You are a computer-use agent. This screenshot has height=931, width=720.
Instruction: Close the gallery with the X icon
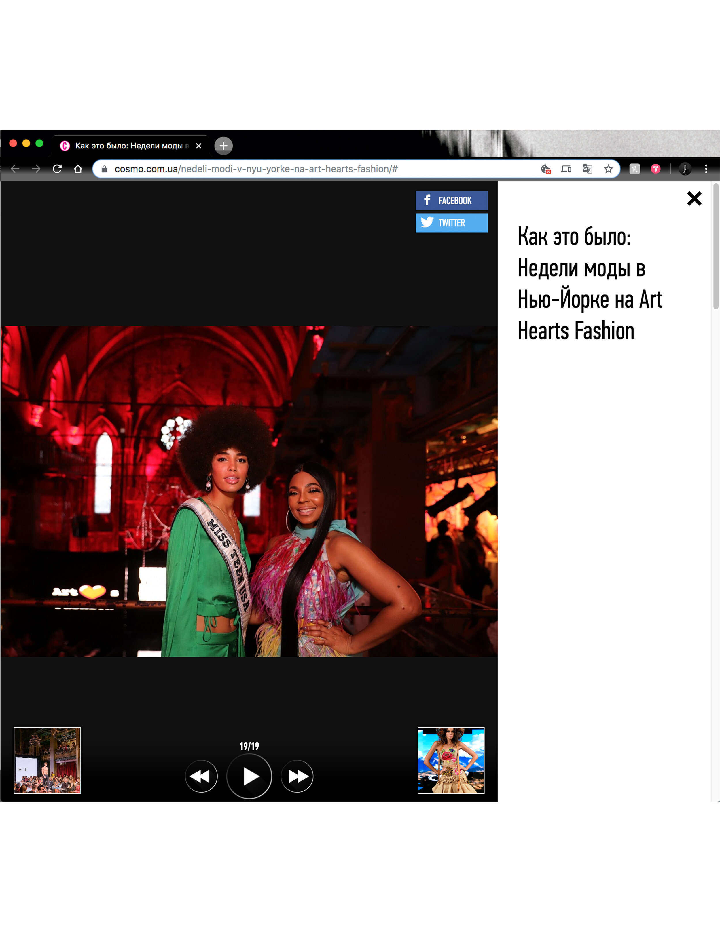pos(694,198)
